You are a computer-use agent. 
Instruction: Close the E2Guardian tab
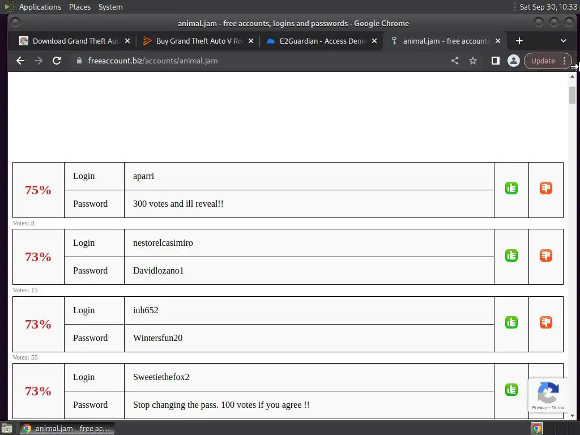coord(374,41)
